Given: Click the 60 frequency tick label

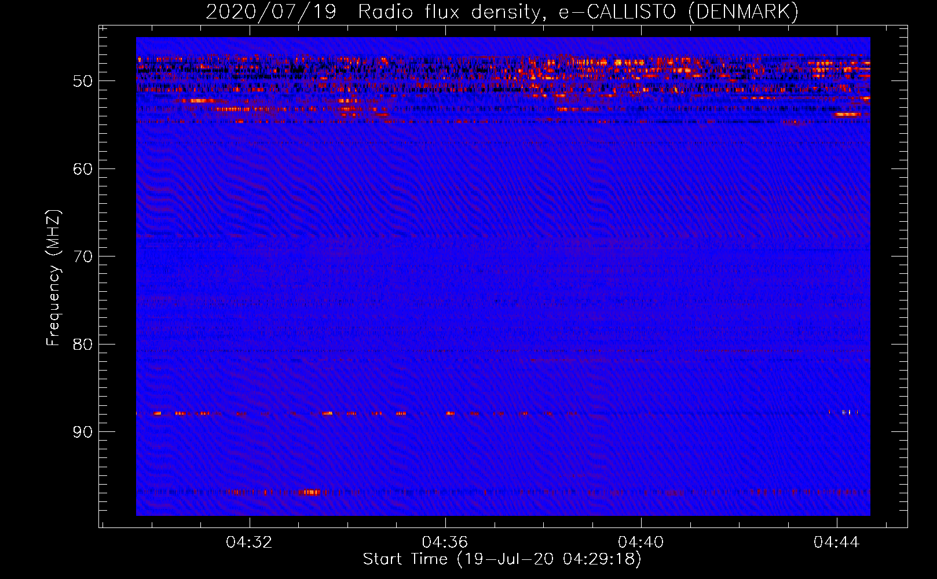Looking at the screenshot, I should 83,169.
